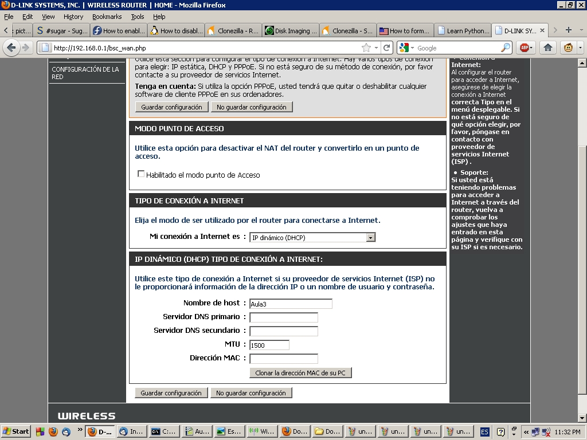Go to Firefox home page icon
The image size is (587, 440).
pyautogui.click(x=548, y=48)
